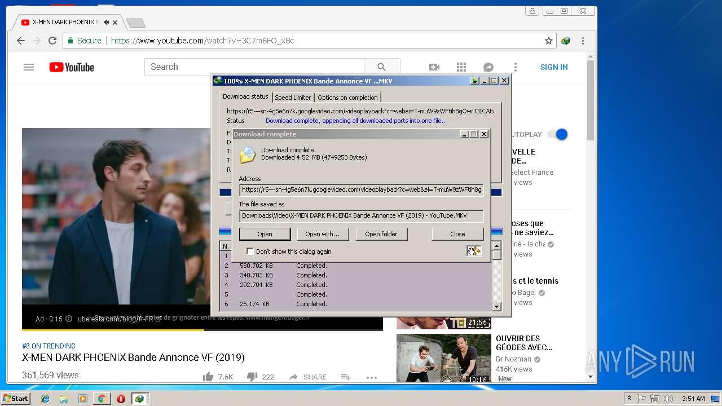The height and width of the screenshot is (406, 722).
Task: Open the more actions ellipsis under video
Action: (x=371, y=377)
